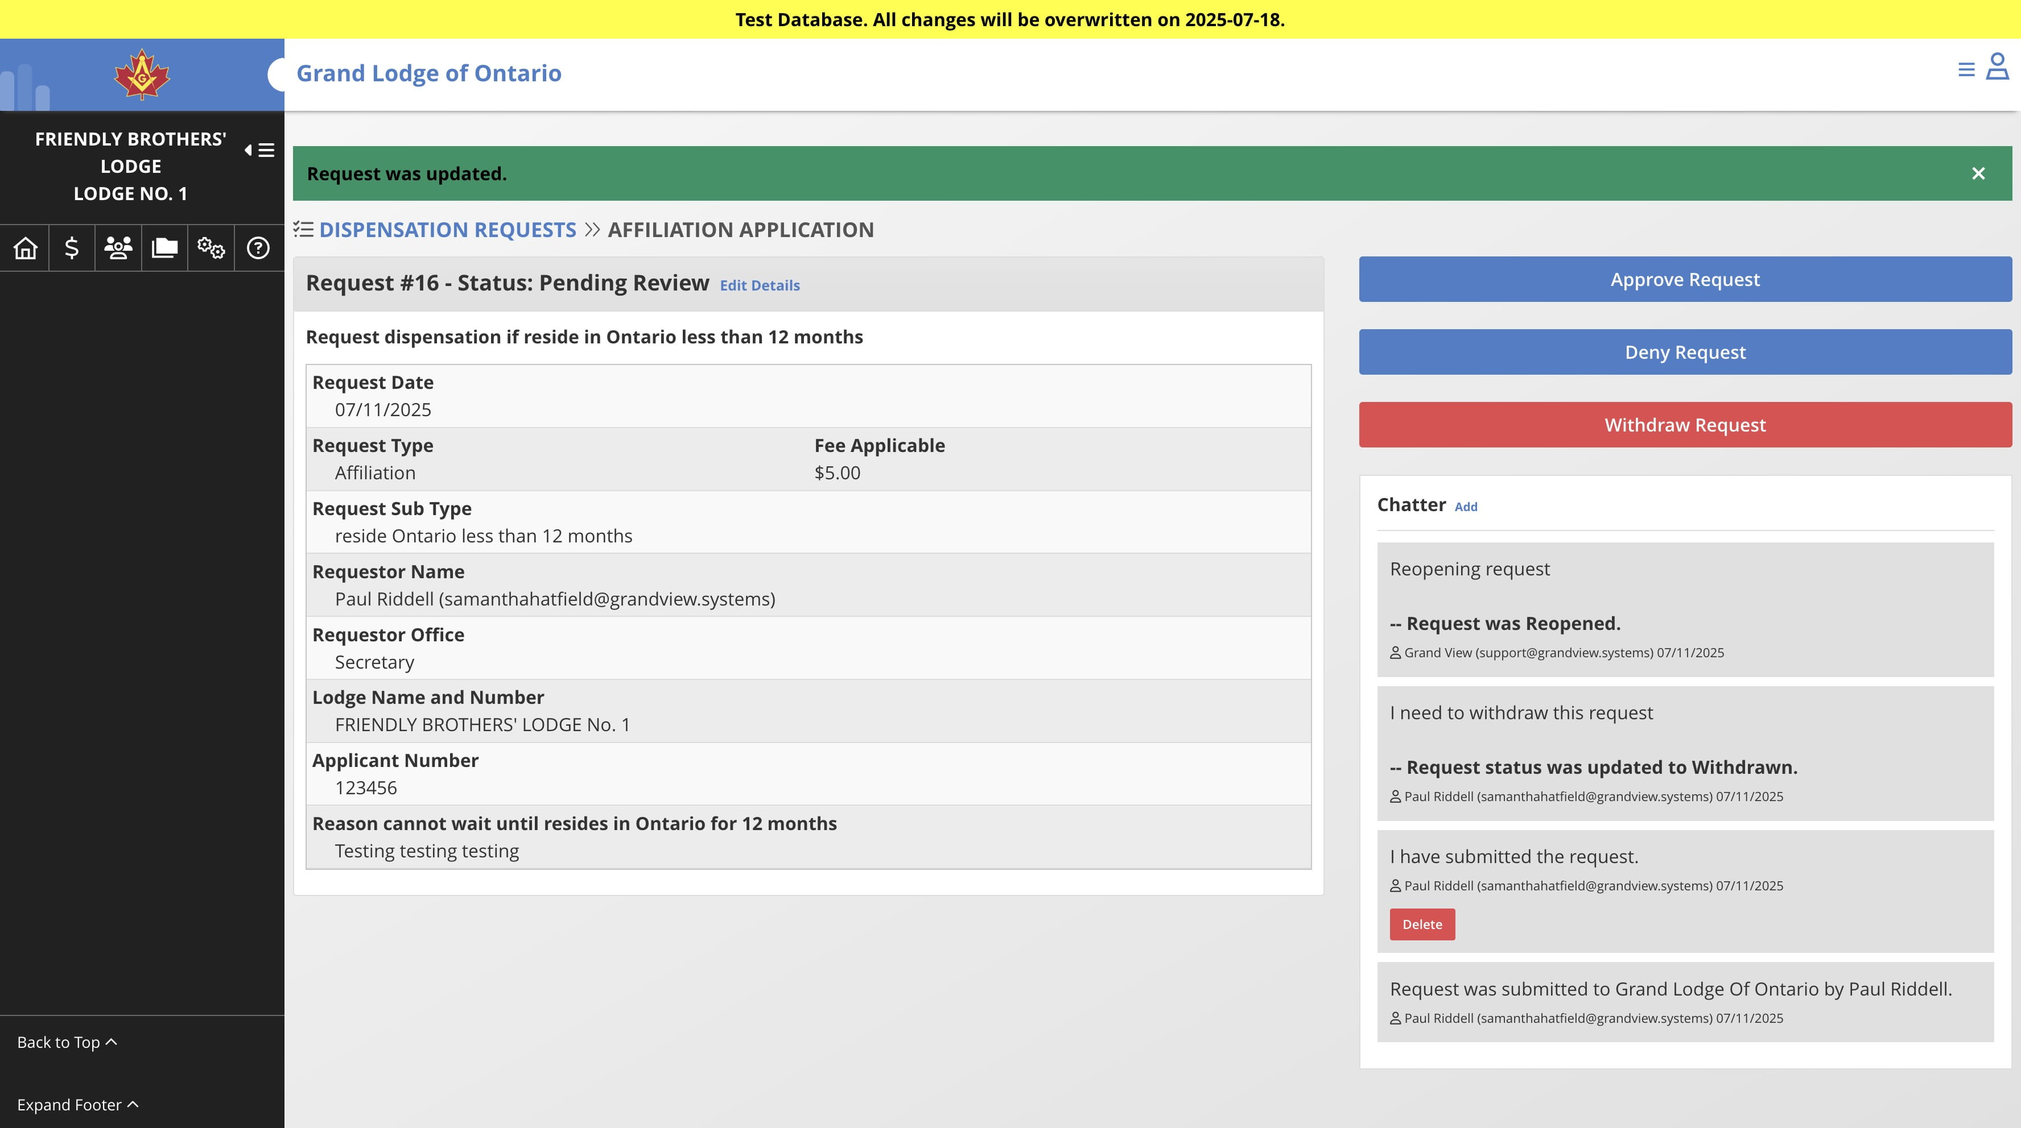Image resolution: width=2021 pixels, height=1128 pixels.
Task: Collapse the sidebar with the arrow toggle
Action: tap(259, 150)
